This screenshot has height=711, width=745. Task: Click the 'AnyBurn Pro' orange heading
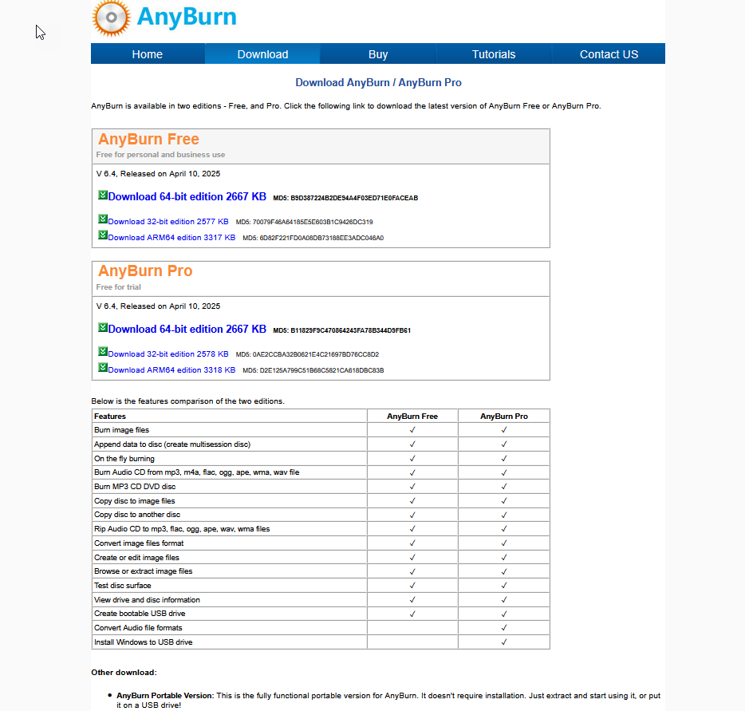(145, 271)
